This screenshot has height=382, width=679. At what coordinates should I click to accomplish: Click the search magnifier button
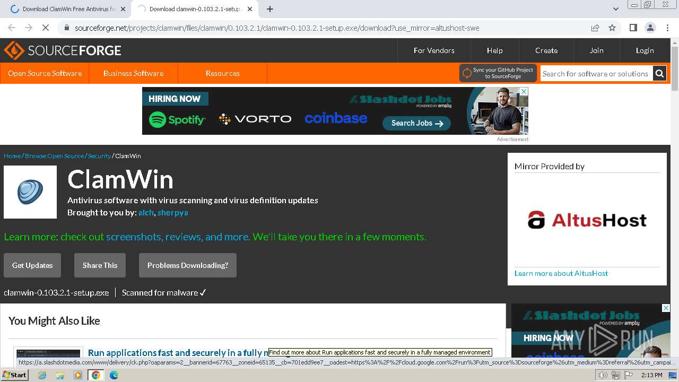tap(659, 74)
